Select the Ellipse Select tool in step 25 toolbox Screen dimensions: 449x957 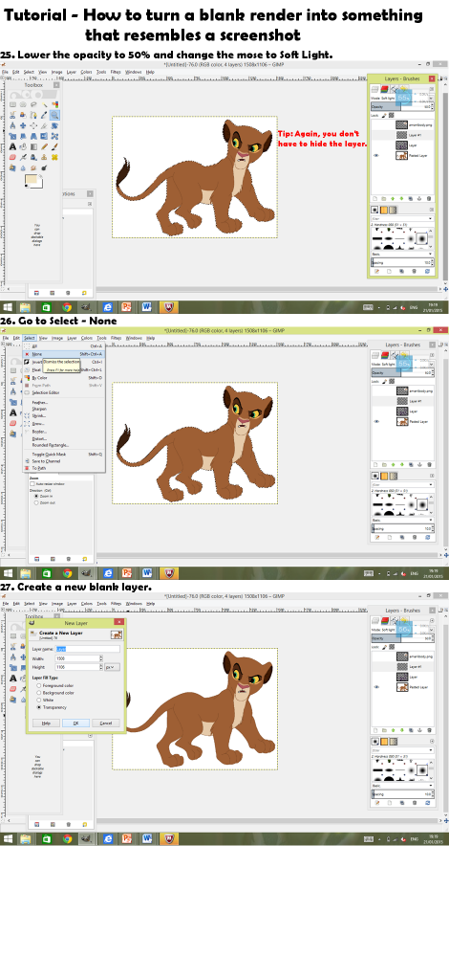tap(23, 104)
